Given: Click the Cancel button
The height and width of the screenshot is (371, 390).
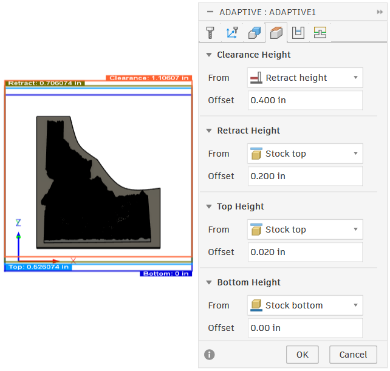Looking at the screenshot, I should coord(353,355).
